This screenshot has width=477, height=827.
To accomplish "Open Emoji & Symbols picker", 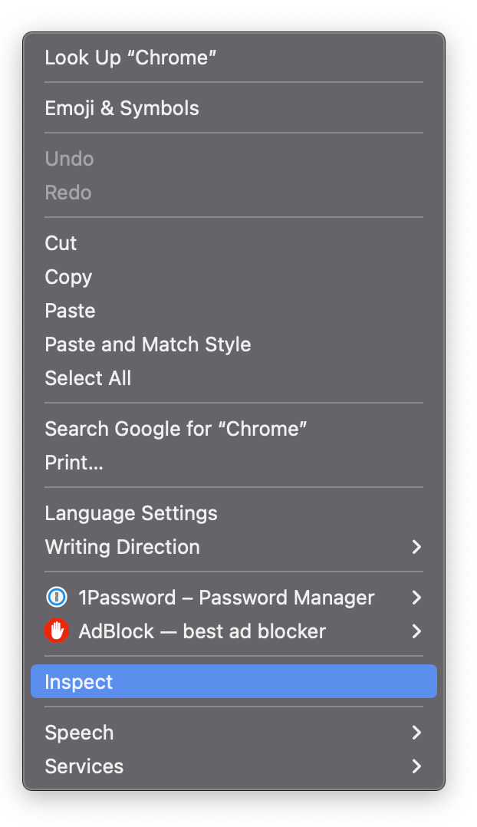I will (122, 108).
